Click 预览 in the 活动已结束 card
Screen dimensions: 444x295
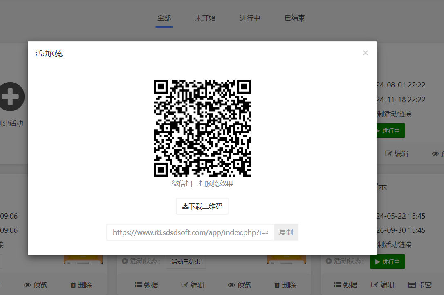point(239,284)
